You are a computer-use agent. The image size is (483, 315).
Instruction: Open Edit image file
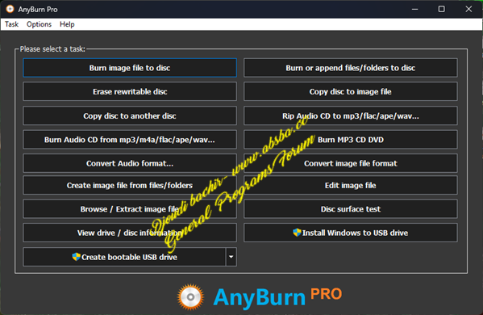coord(350,185)
